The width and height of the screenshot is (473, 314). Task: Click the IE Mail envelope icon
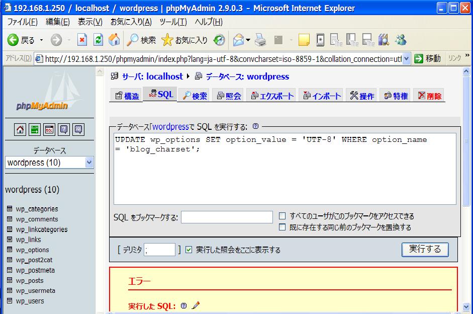coord(238,40)
